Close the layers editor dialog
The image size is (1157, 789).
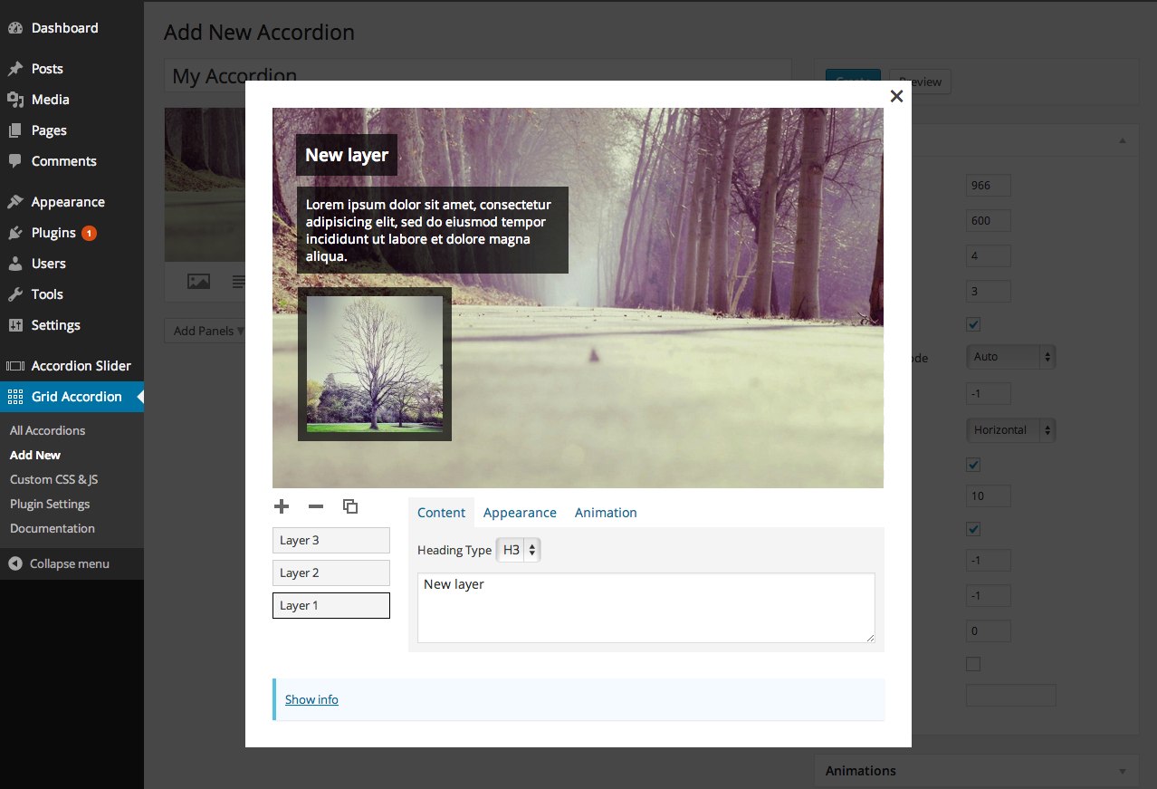click(896, 96)
